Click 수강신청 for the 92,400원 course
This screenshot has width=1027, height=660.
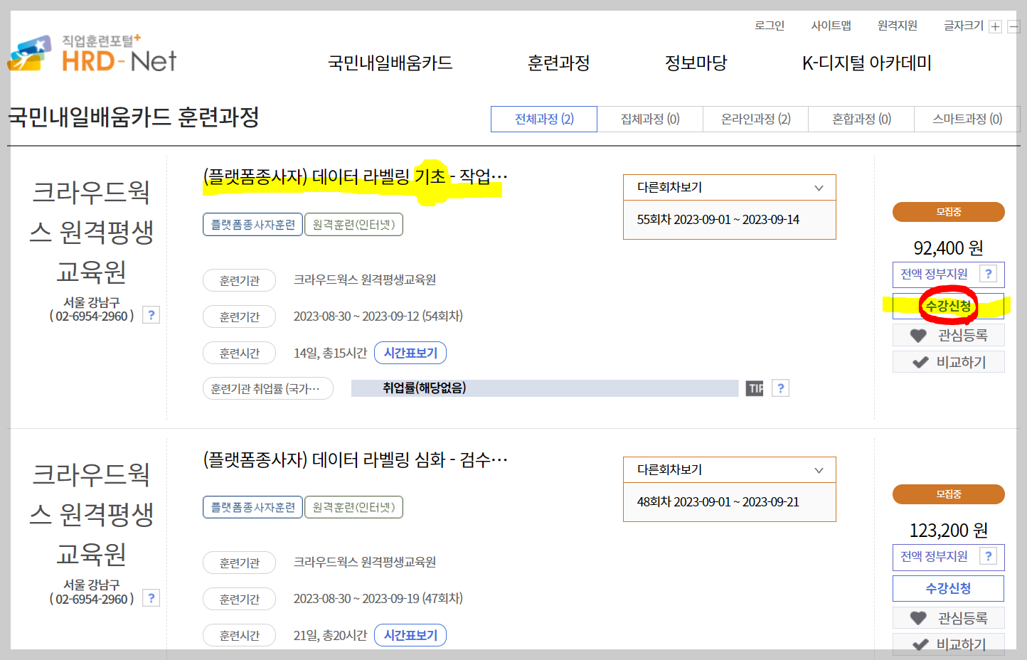coord(948,306)
